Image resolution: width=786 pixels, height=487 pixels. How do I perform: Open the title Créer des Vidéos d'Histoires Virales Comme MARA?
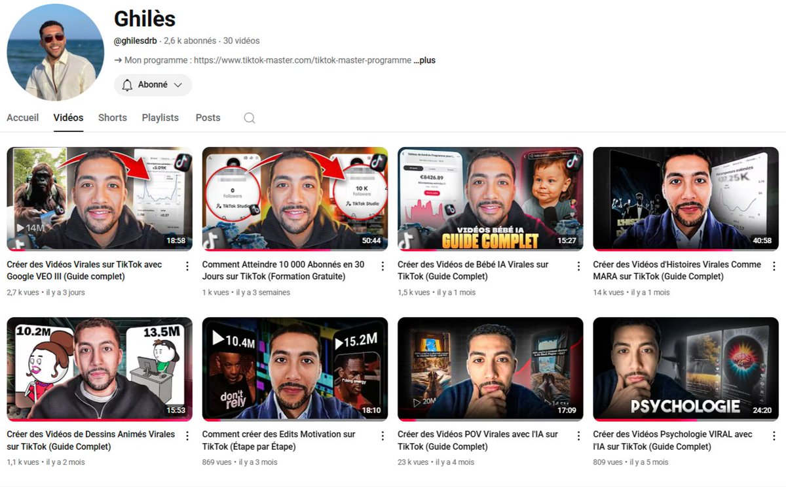pos(677,271)
